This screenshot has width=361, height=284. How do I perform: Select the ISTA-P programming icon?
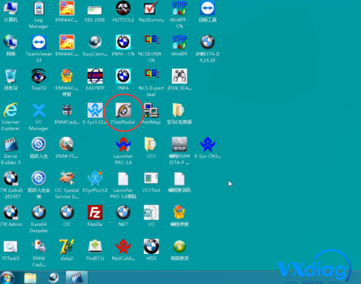pyautogui.click(x=179, y=144)
